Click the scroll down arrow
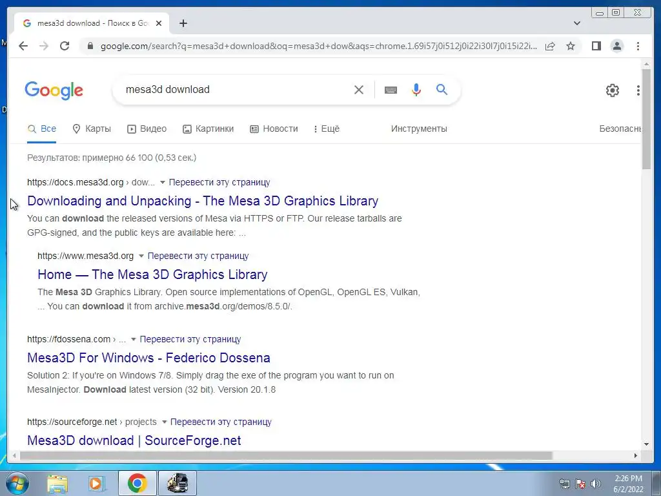The image size is (661, 496). (x=646, y=444)
